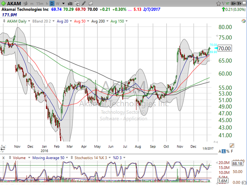Click the date 2/7/2017 in header
247x185 pixels.
coord(151,9)
